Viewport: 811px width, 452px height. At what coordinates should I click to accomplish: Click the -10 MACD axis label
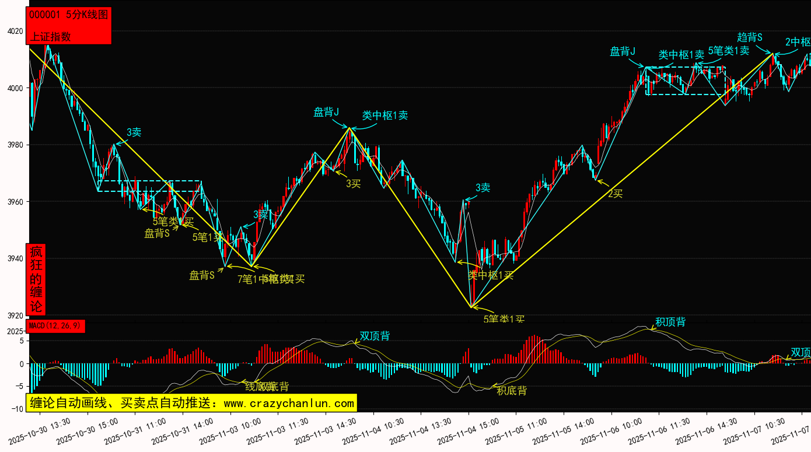(16, 409)
